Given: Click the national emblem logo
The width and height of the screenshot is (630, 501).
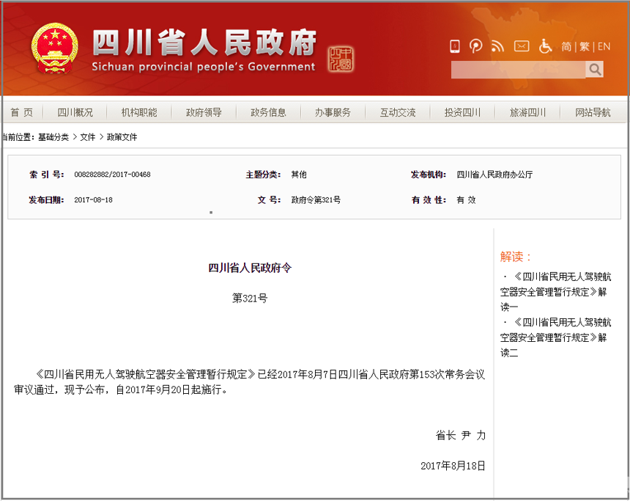Looking at the screenshot, I should (54, 48).
